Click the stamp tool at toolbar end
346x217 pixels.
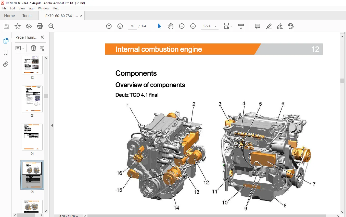pyautogui.click(x=291, y=26)
